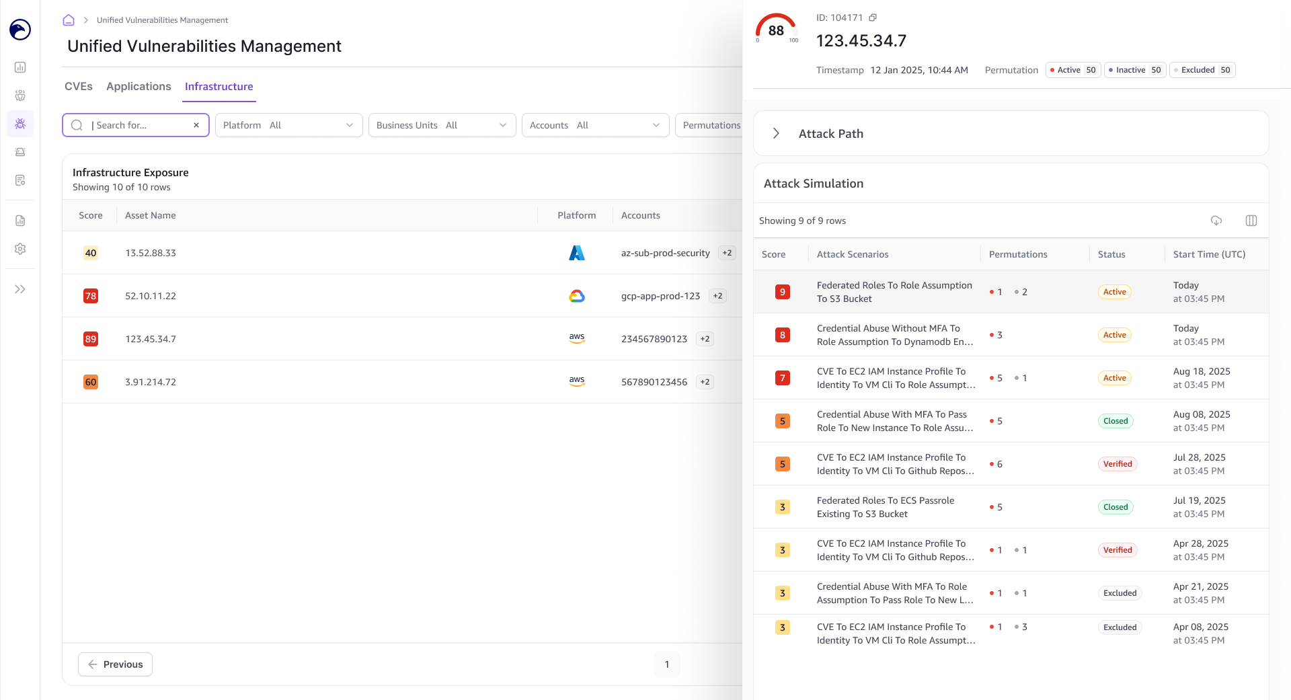The width and height of the screenshot is (1291, 700).
Task: Open the team group sidebar icon
Action: (x=20, y=95)
